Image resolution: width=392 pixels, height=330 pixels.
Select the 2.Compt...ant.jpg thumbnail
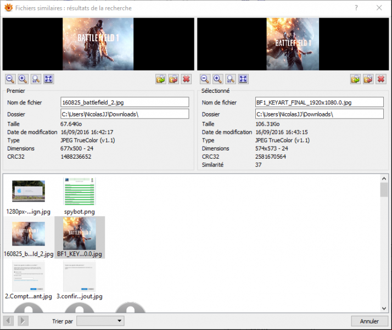click(29, 280)
